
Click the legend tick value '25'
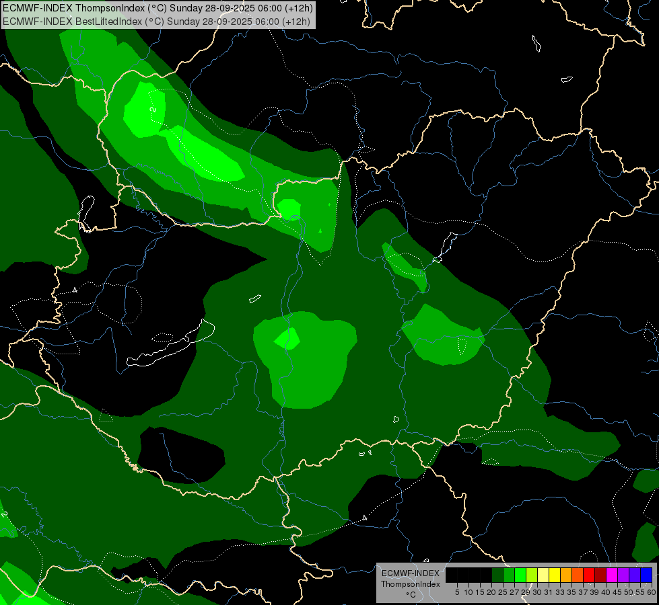[x=503, y=592]
